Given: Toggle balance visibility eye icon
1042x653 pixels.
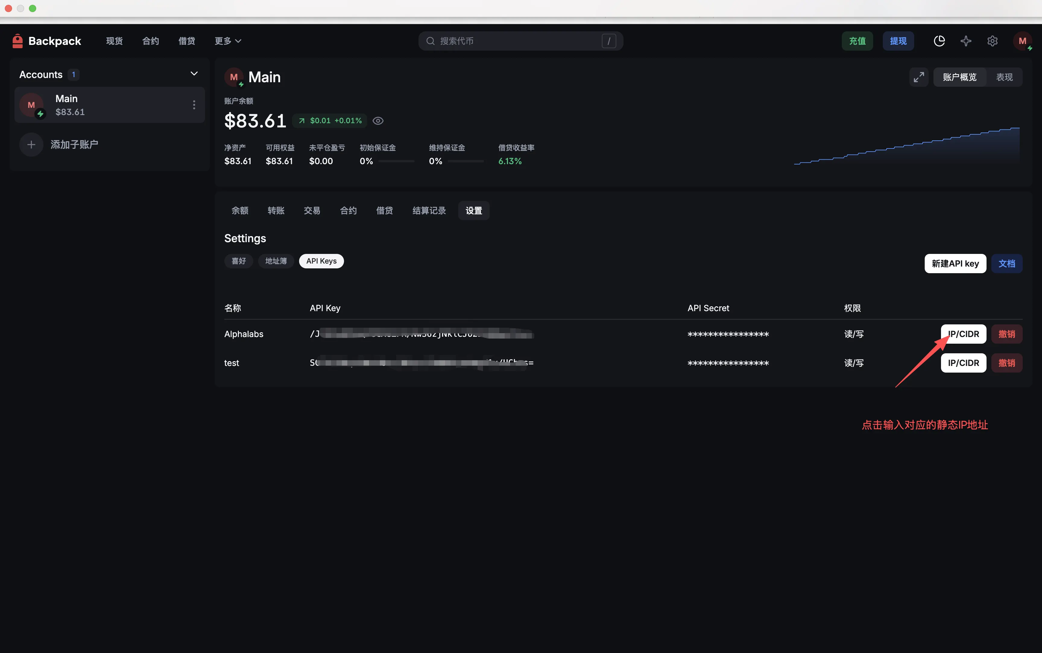Looking at the screenshot, I should [378, 121].
